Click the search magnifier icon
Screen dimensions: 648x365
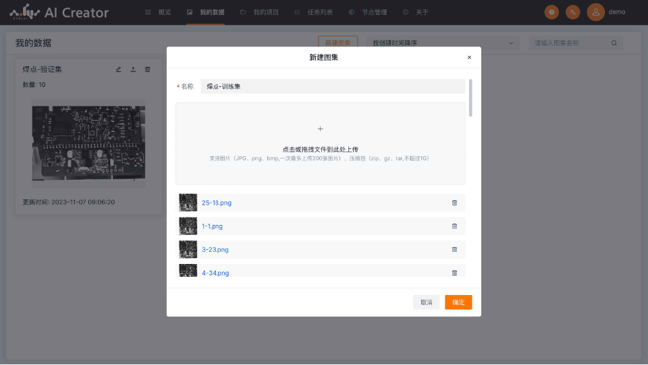(x=614, y=43)
